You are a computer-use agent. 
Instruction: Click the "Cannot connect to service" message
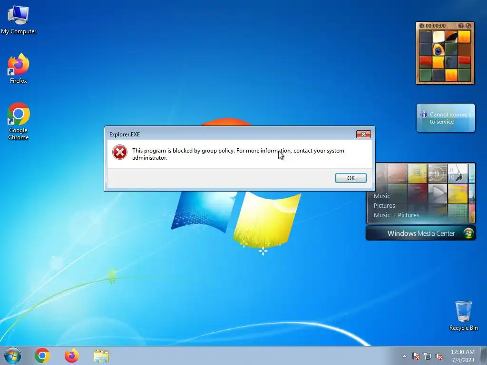point(450,118)
